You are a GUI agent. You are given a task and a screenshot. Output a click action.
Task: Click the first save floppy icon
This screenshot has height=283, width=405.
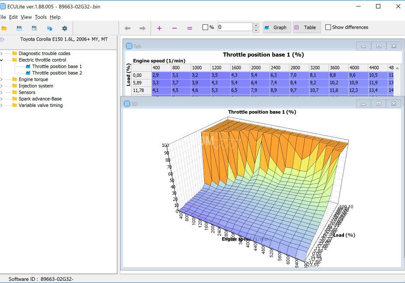[x=19, y=29]
